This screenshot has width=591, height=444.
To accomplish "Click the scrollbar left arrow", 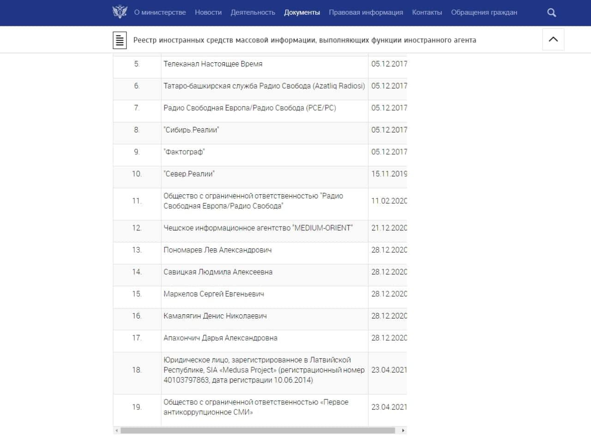I will (117, 431).
